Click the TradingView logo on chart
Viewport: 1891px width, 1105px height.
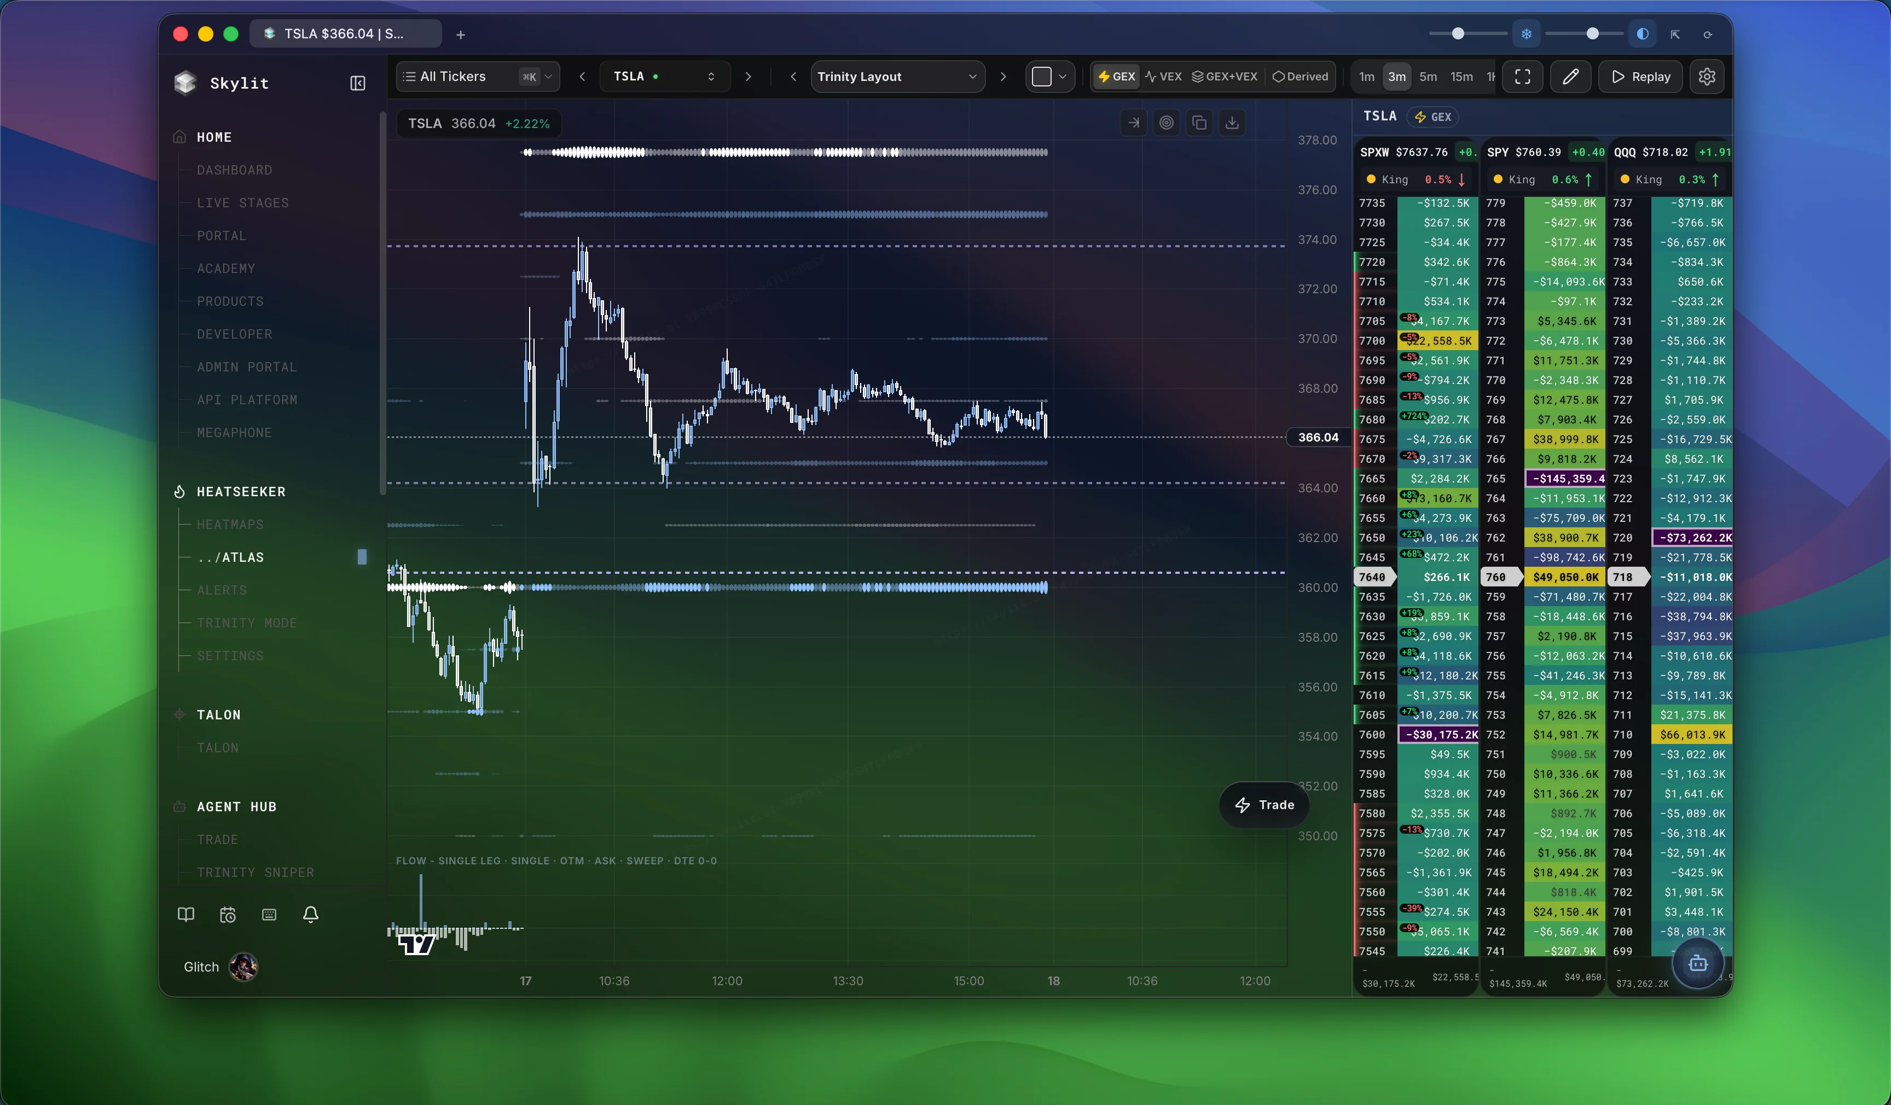point(416,944)
